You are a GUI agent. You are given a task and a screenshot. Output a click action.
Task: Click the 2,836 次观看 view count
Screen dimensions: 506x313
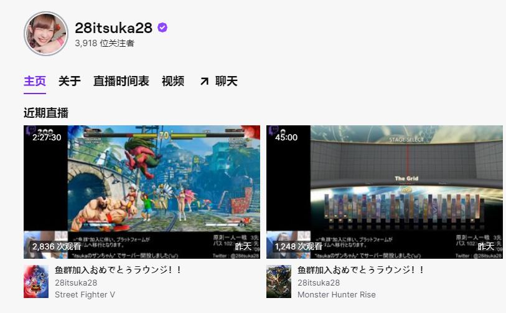57,246
